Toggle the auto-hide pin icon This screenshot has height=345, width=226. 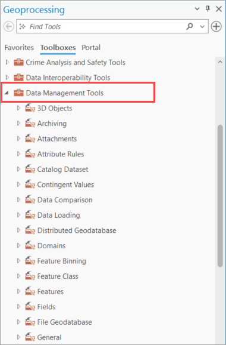[x=208, y=9]
